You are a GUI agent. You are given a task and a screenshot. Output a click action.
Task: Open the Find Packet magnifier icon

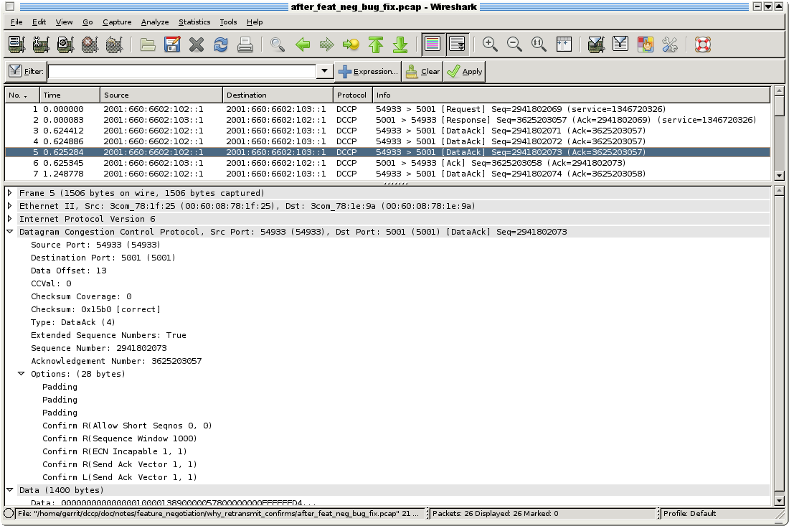click(276, 44)
